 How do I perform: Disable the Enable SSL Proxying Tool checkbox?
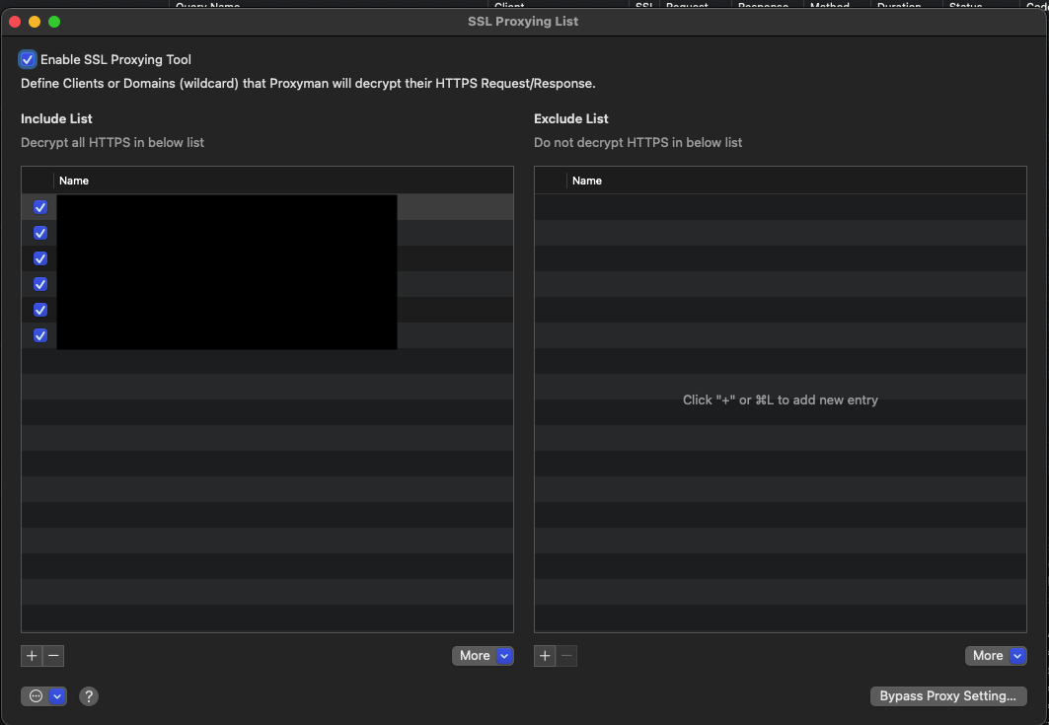pyautogui.click(x=28, y=59)
